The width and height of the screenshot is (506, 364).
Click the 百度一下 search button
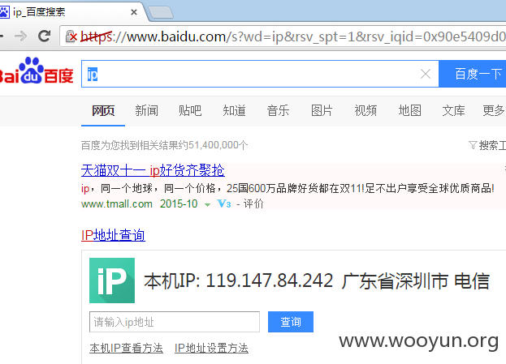click(x=473, y=74)
